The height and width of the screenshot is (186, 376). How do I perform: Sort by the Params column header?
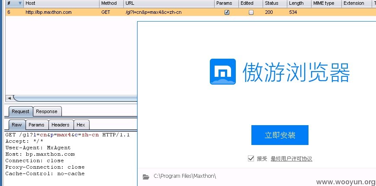[x=226, y=3]
